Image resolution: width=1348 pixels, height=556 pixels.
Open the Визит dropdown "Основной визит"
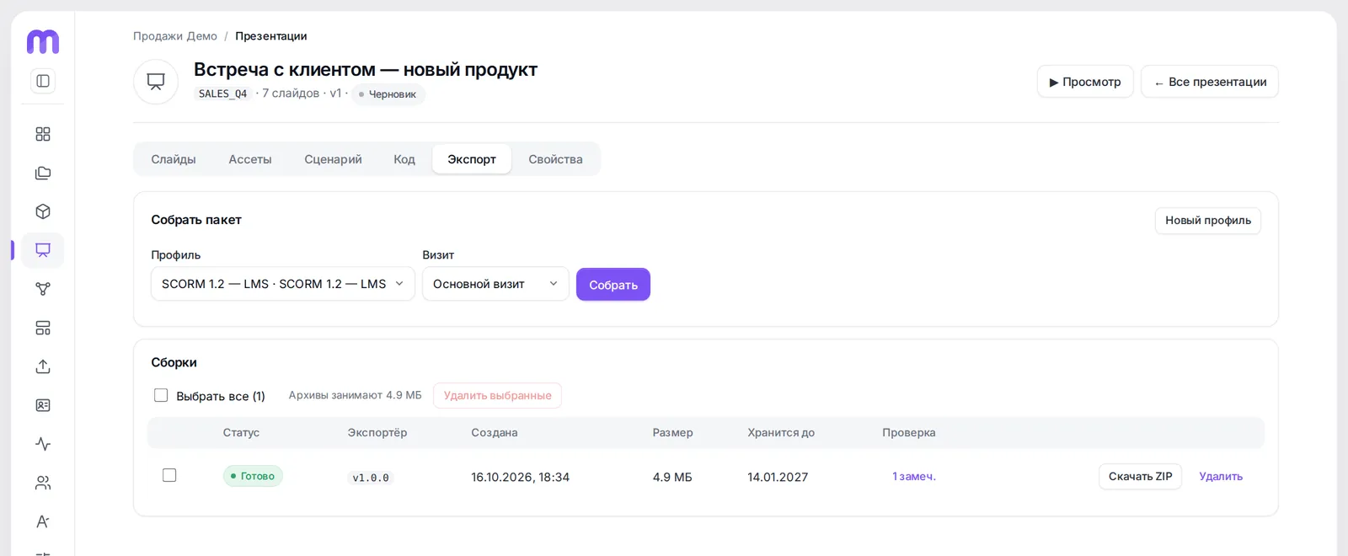495,284
